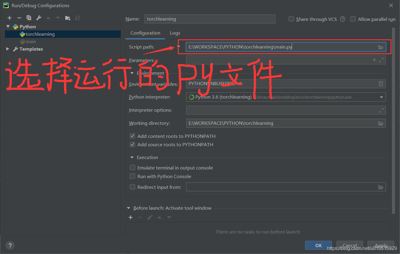Screen dimensions: 400x254
Task: Switch to the Logs tab
Action: [175, 33]
